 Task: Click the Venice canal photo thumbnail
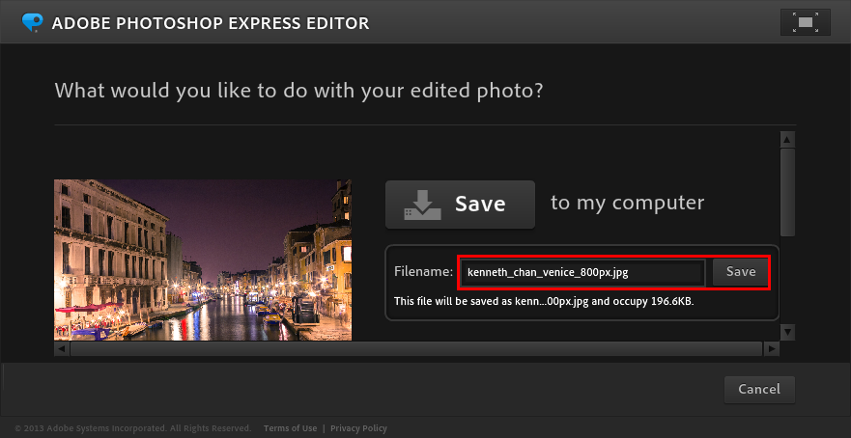[x=203, y=260]
